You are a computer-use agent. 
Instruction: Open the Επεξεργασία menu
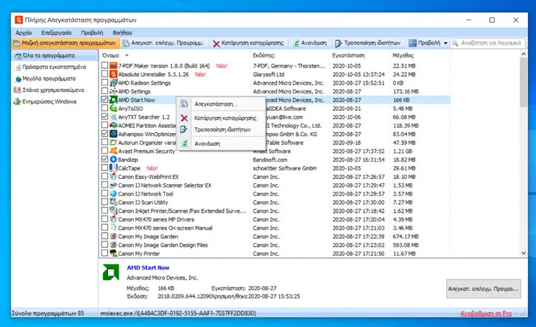[x=56, y=33]
